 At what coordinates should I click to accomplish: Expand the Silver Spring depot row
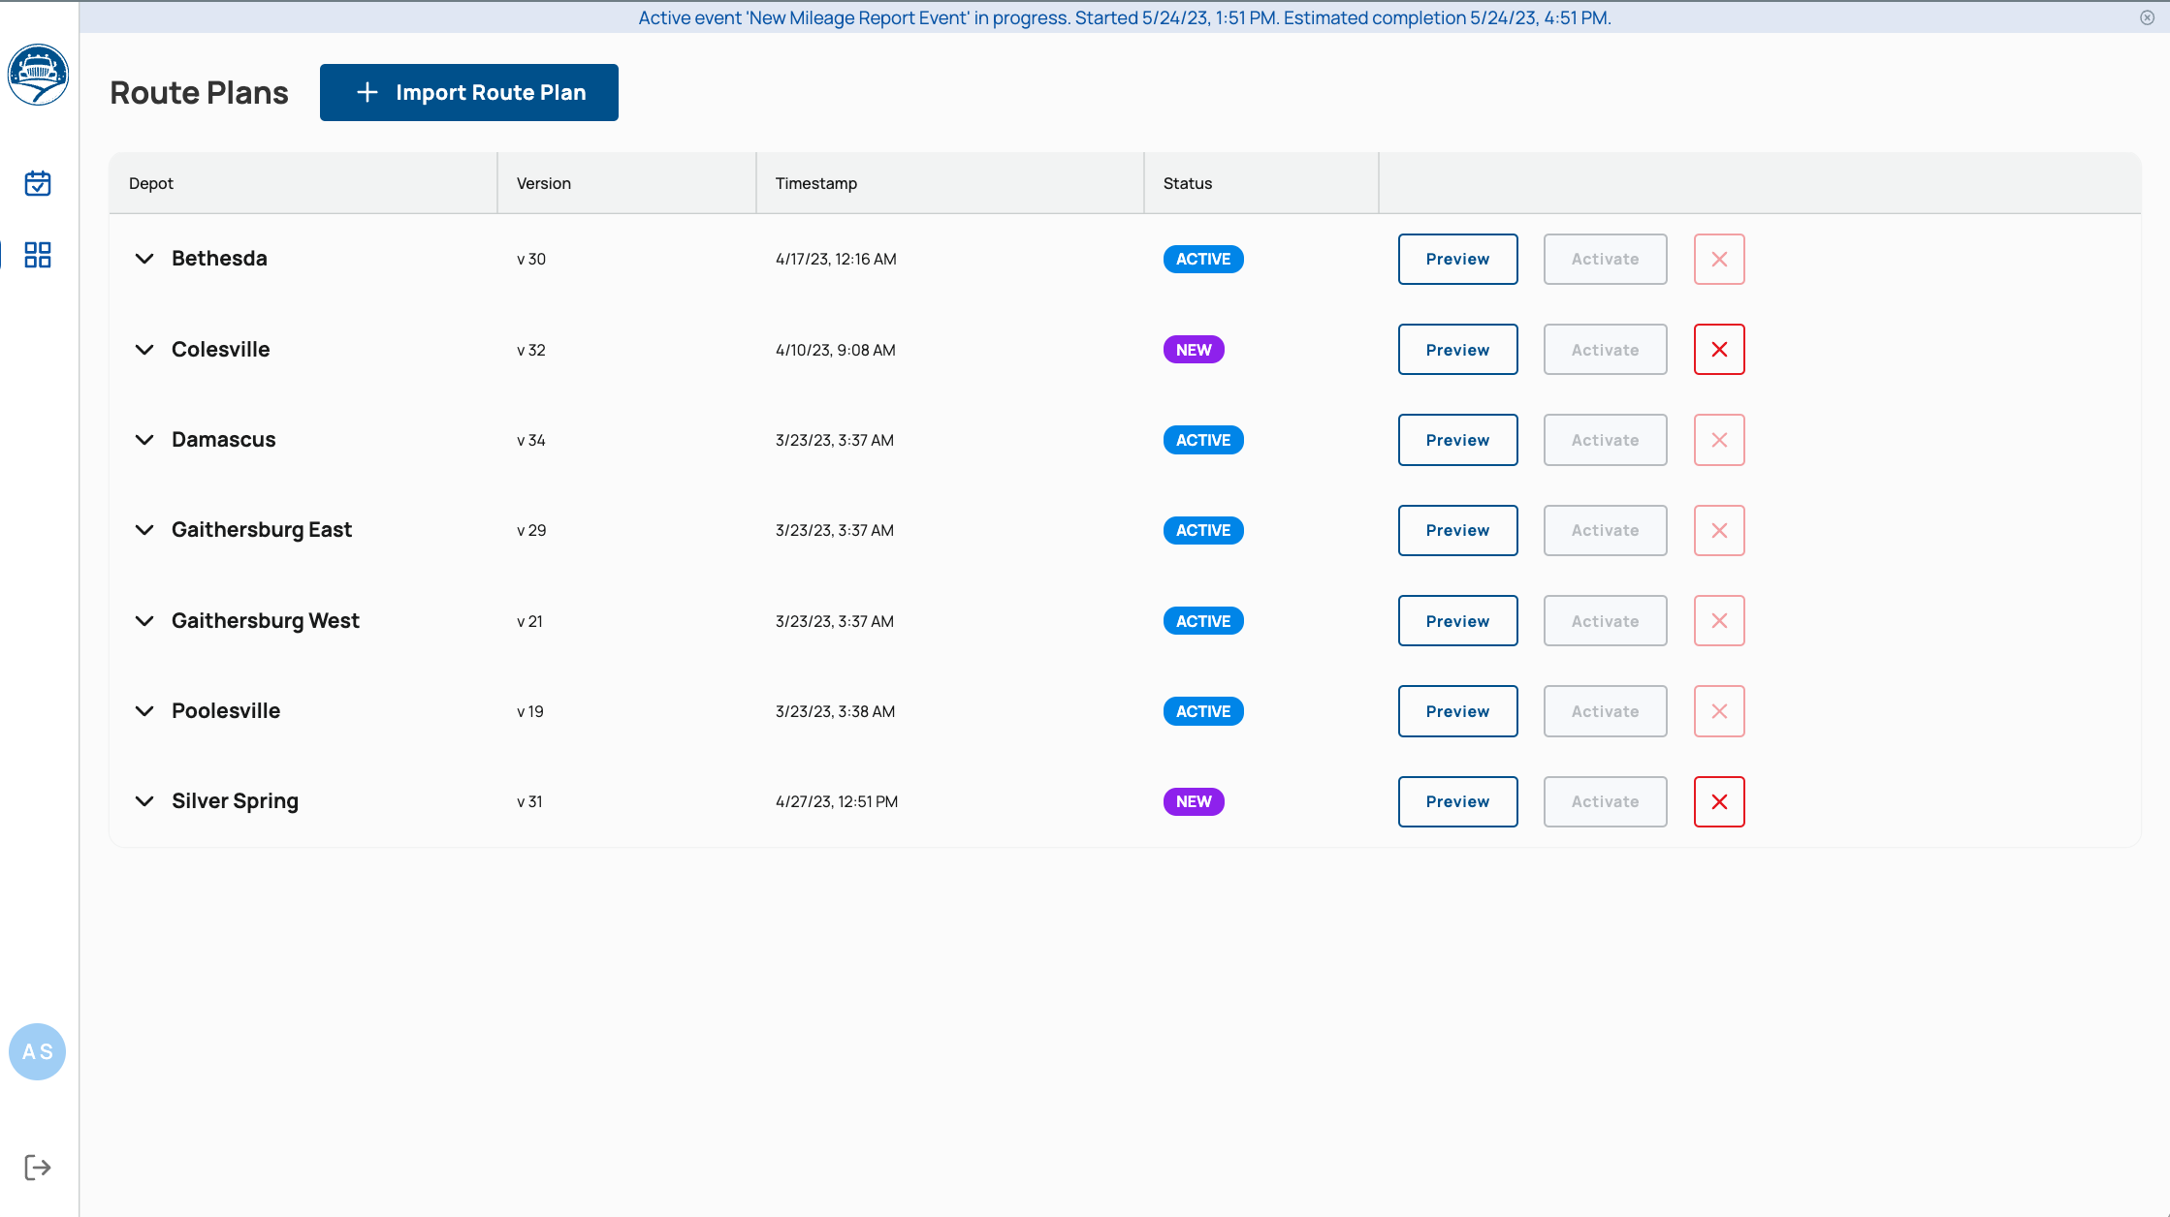[x=144, y=801]
